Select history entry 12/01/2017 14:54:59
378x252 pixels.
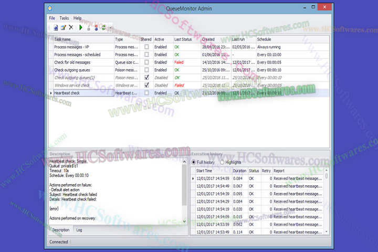click(257, 178)
